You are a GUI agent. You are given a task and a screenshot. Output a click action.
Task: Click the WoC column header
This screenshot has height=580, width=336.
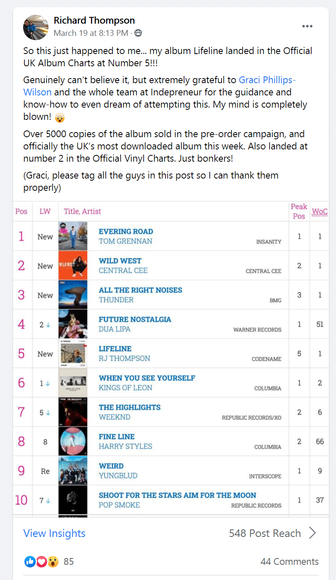click(x=320, y=211)
